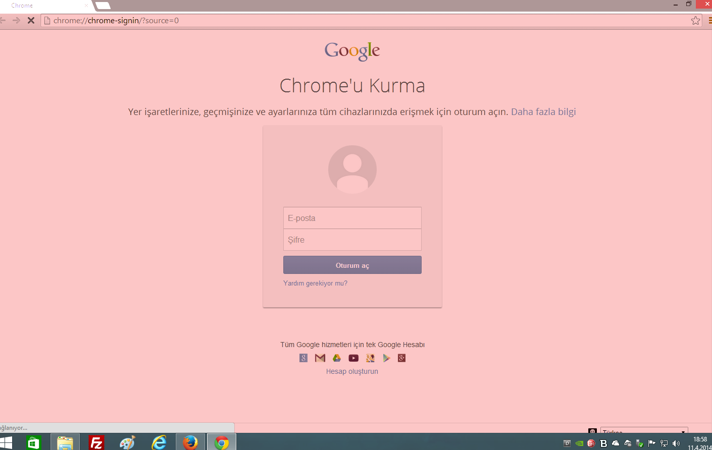Click the Oturum aç button
This screenshot has width=712, height=450.
click(x=352, y=265)
